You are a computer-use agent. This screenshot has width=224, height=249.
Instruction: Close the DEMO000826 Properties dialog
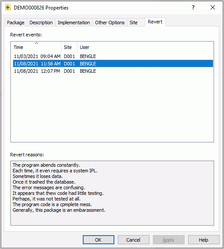tap(213, 7)
